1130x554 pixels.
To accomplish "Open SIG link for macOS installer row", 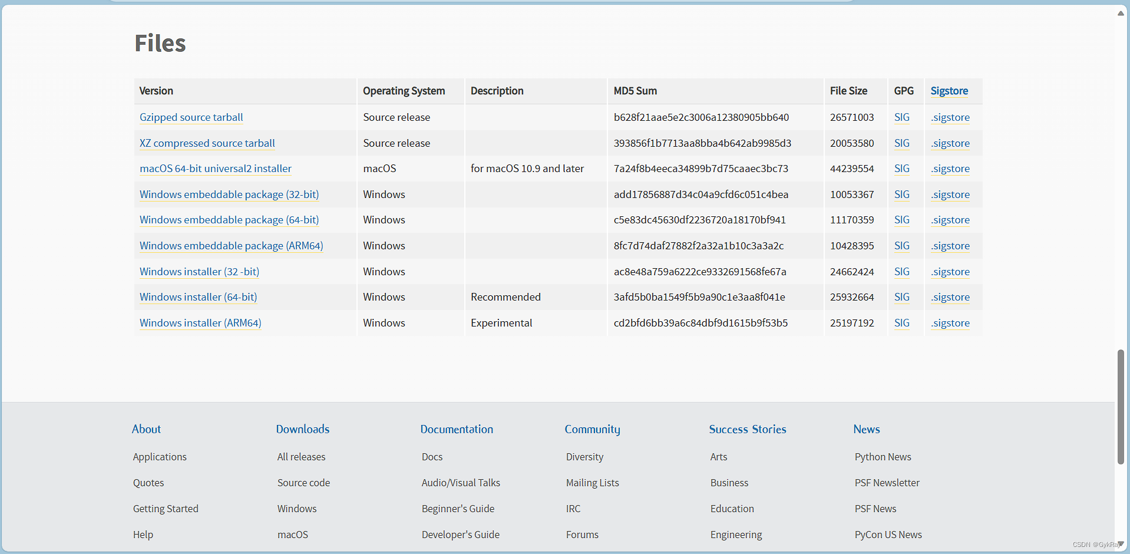I will click(x=901, y=169).
